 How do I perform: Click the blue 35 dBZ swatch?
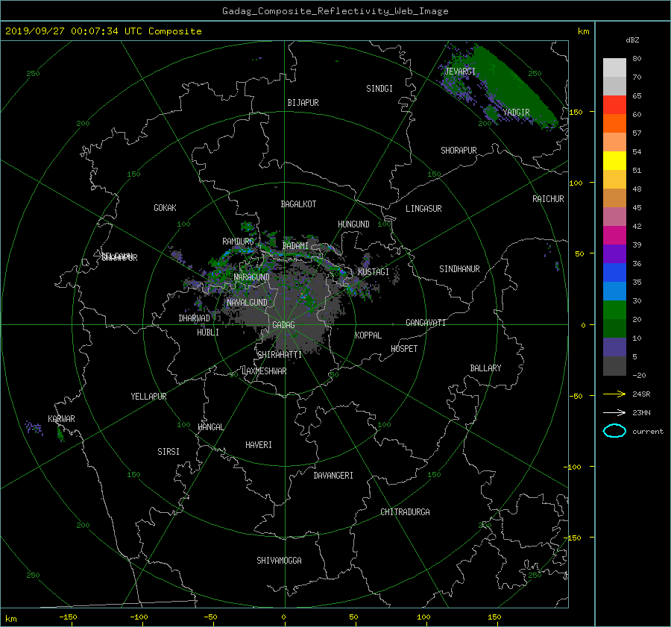pyautogui.click(x=614, y=273)
